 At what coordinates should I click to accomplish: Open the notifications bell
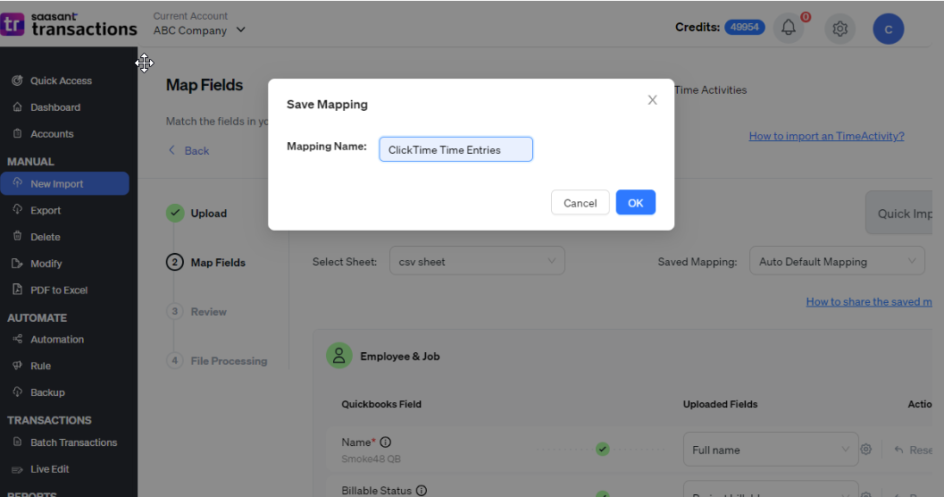788,28
